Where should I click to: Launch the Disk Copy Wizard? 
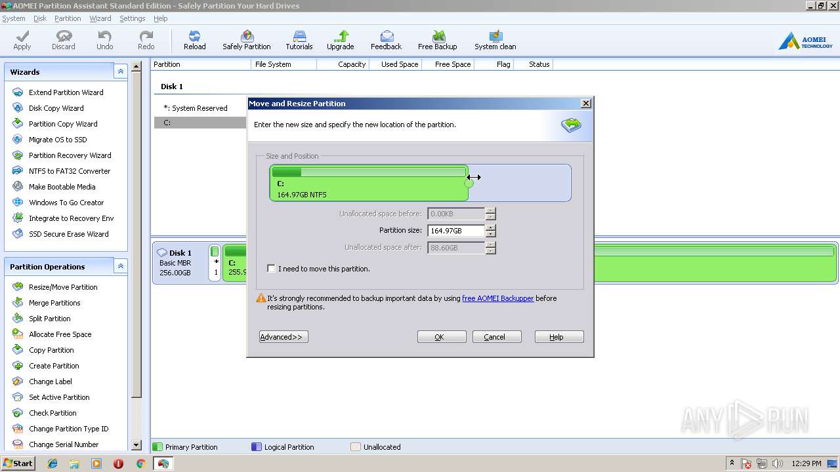[x=56, y=108]
